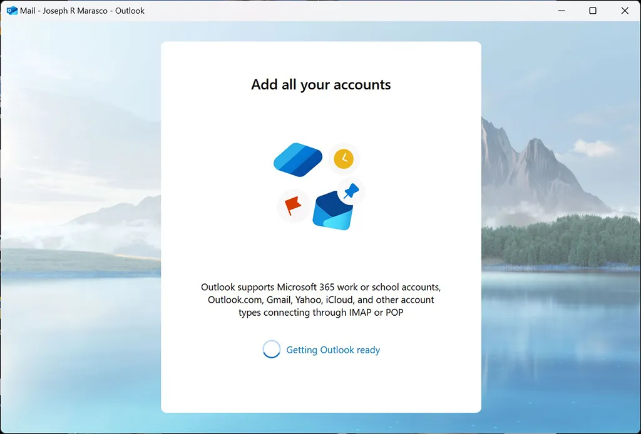The image size is (641, 434).
Task: Click the Getting Outlook ready text
Action: 333,350
